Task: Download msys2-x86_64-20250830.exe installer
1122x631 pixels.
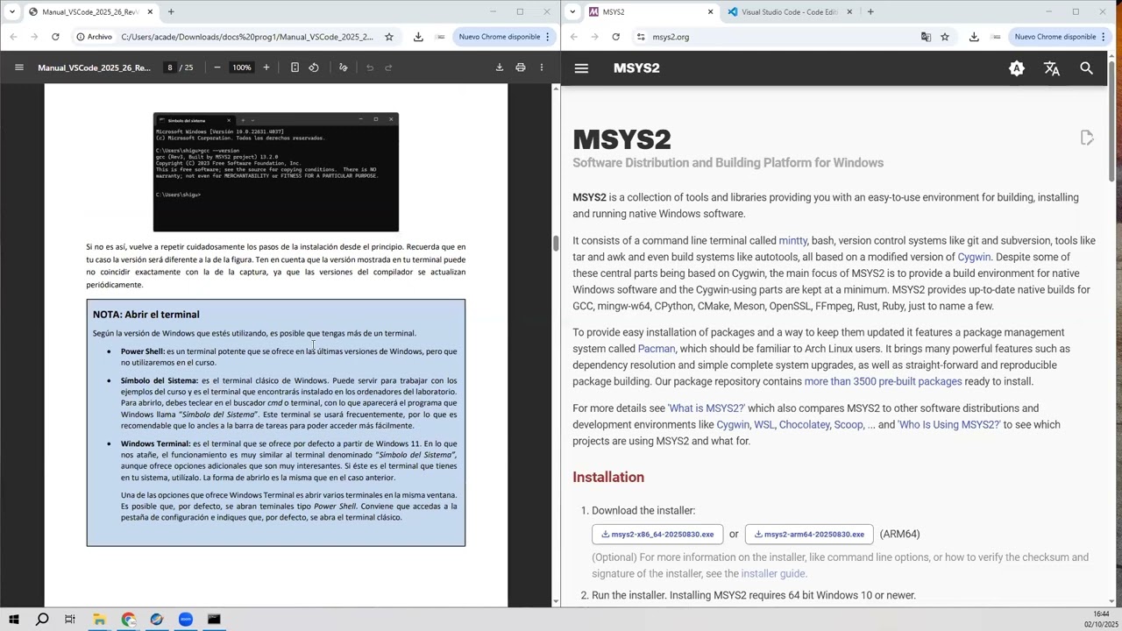Action: click(x=657, y=535)
